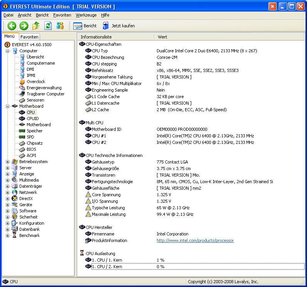Collapse the Motherboard tree node

[x=7, y=107]
